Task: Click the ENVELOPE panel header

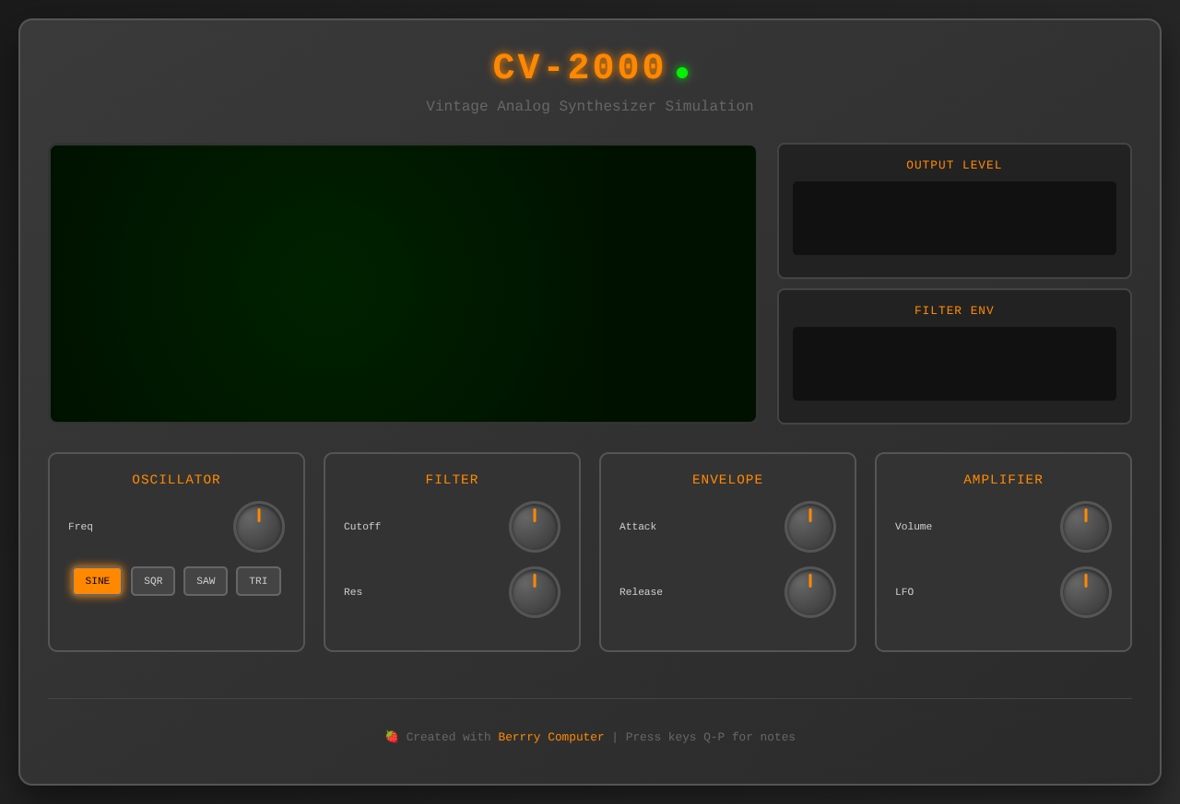Action: tap(727, 479)
